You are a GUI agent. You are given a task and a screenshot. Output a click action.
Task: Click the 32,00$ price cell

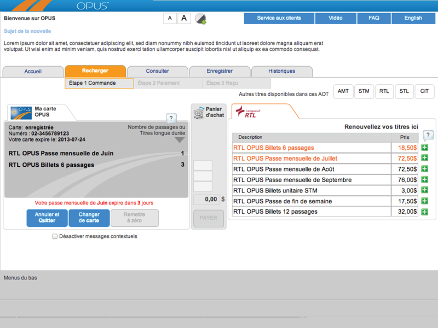[x=405, y=212]
